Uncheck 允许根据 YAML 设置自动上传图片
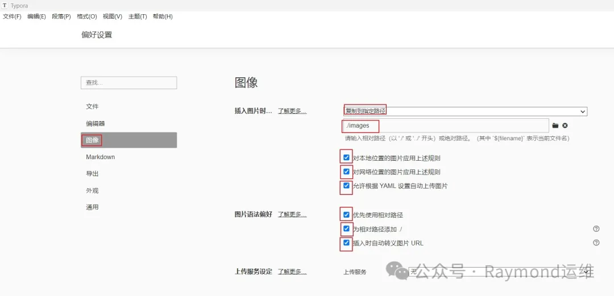This screenshot has width=614, height=296. [346, 186]
